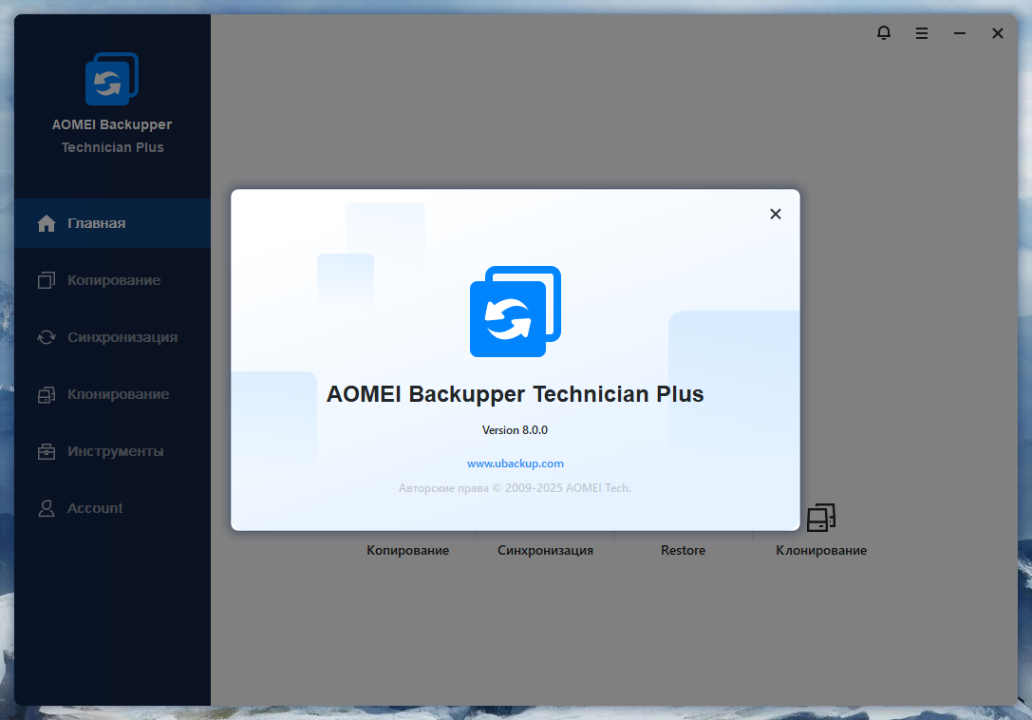This screenshot has width=1032, height=720.
Task: Minimize the AOMEI Backupper window
Action: click(x=960, y=33)
